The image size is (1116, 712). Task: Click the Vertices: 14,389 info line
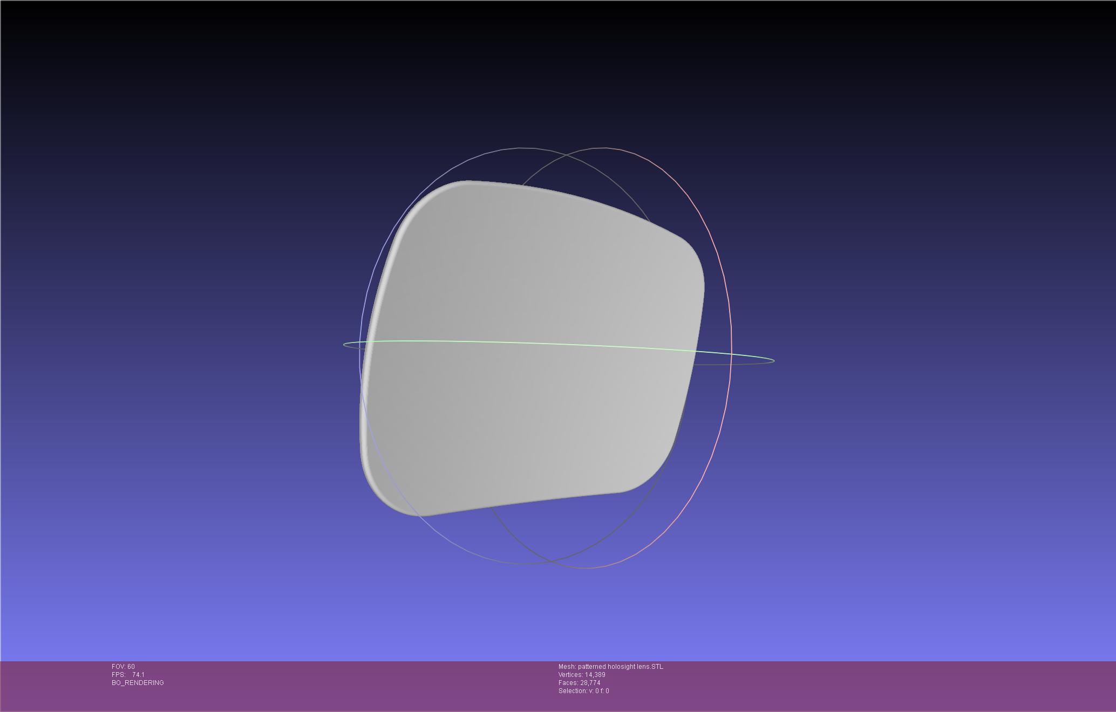tap(582, 675)
